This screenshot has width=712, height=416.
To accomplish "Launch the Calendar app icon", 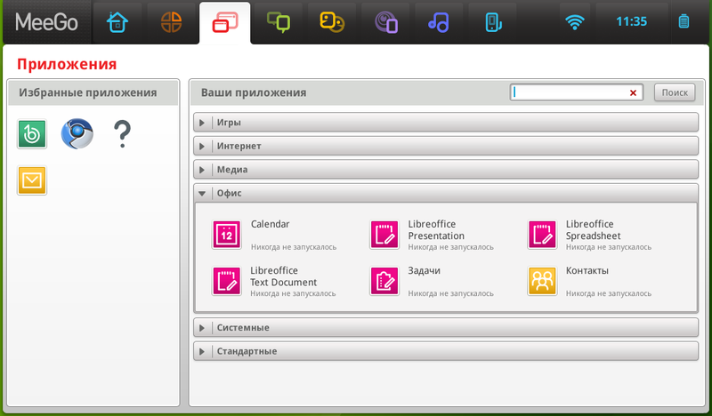I will (x=227, y=235).
